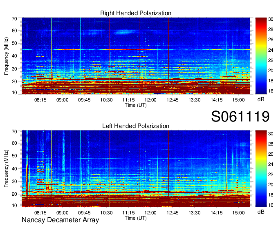Click 12:00 on the bottom time axis
278x225 pixels.
[x=150, y=213]
